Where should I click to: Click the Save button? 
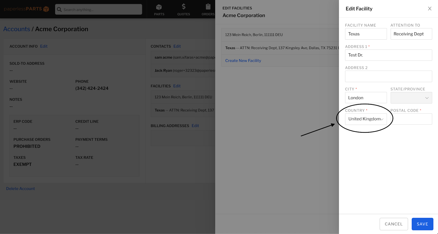coord(422,224)
